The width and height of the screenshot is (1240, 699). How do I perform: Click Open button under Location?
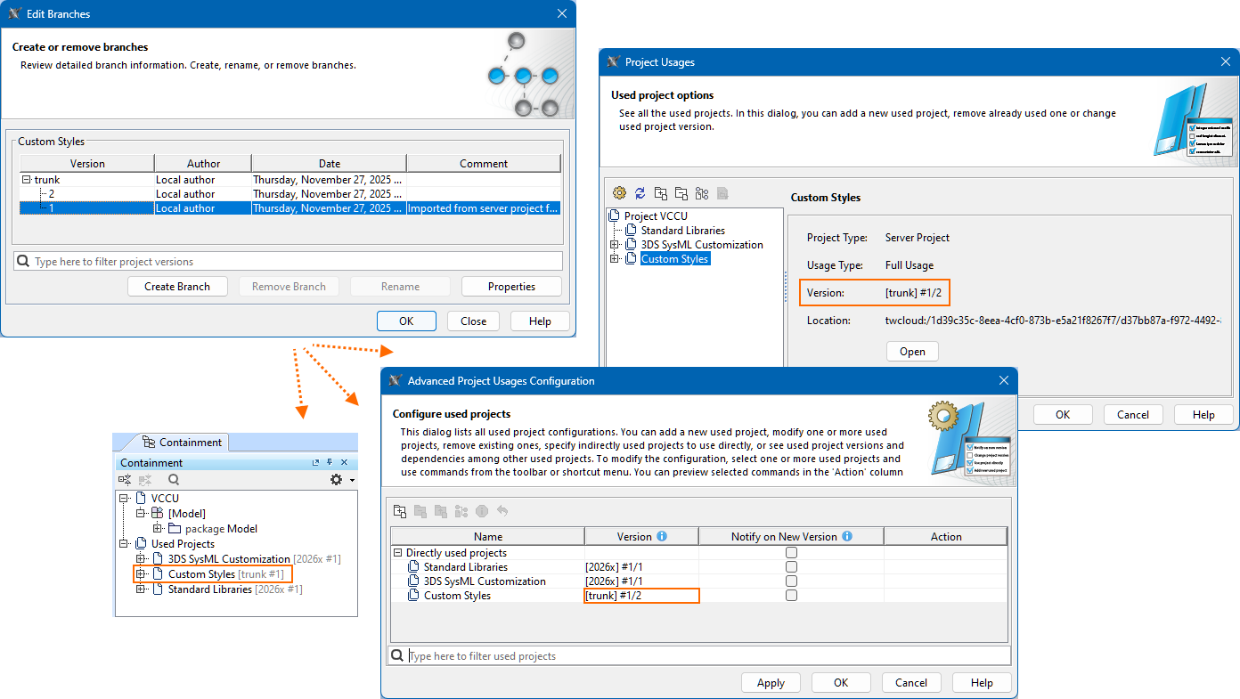[x=912, y=352]
